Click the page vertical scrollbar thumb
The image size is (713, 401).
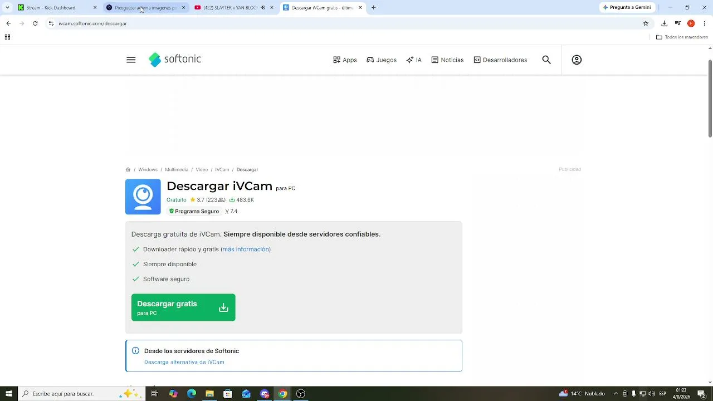point(710,97)
